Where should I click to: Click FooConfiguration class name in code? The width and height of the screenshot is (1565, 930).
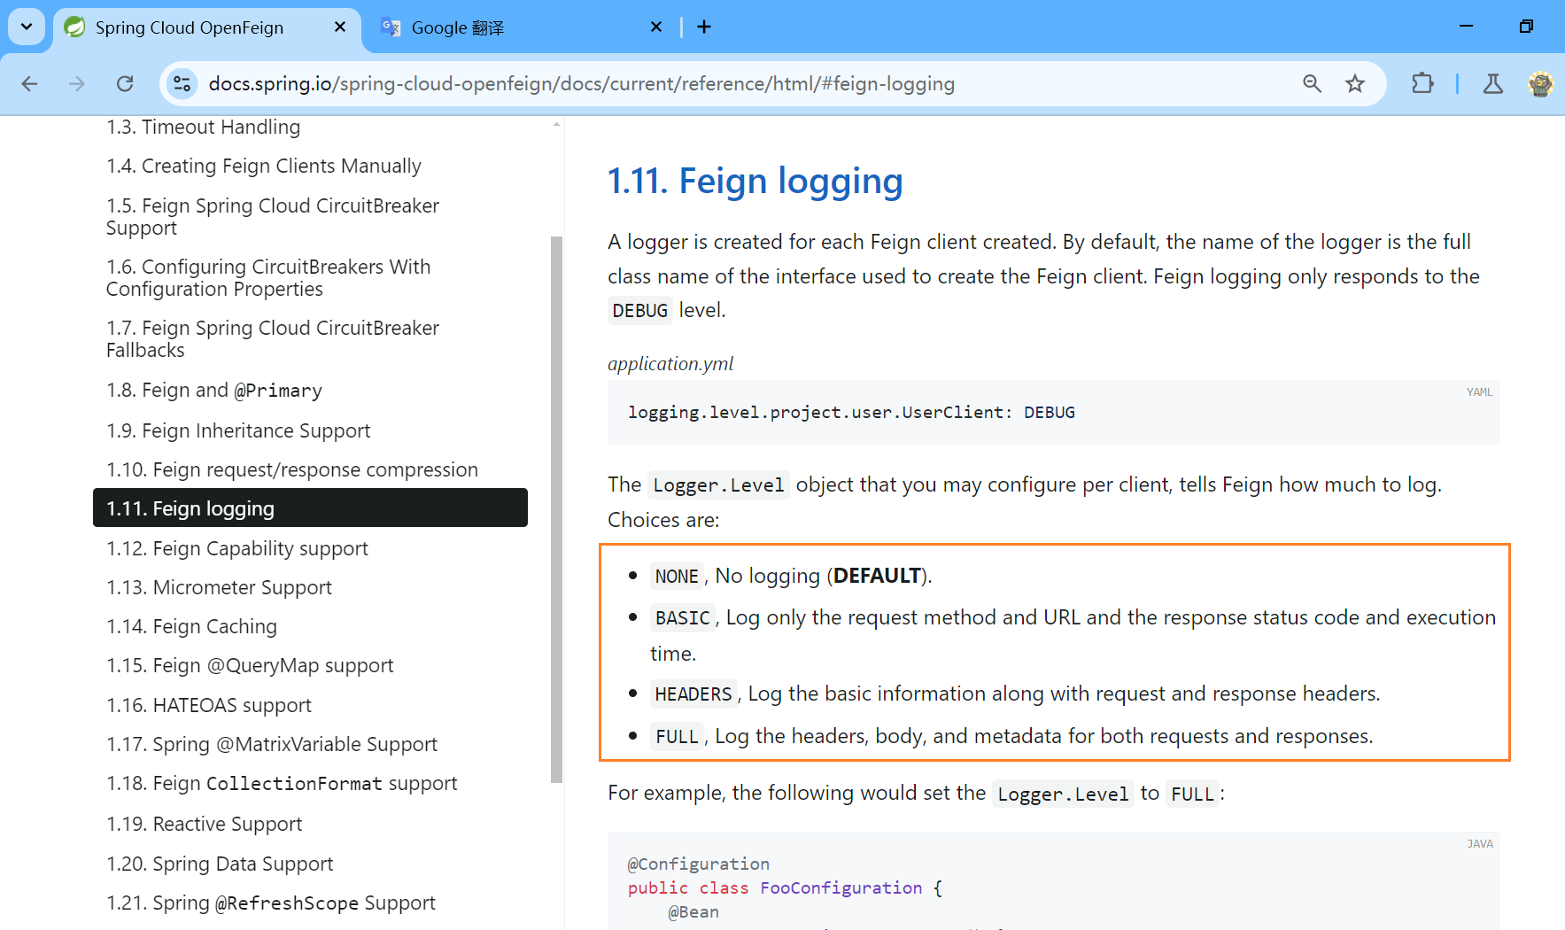(x=841, y=887)
